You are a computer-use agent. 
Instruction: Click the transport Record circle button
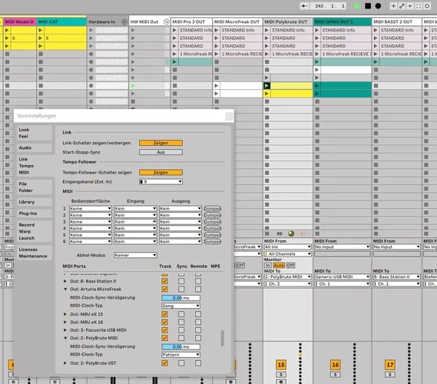point(378,6)
